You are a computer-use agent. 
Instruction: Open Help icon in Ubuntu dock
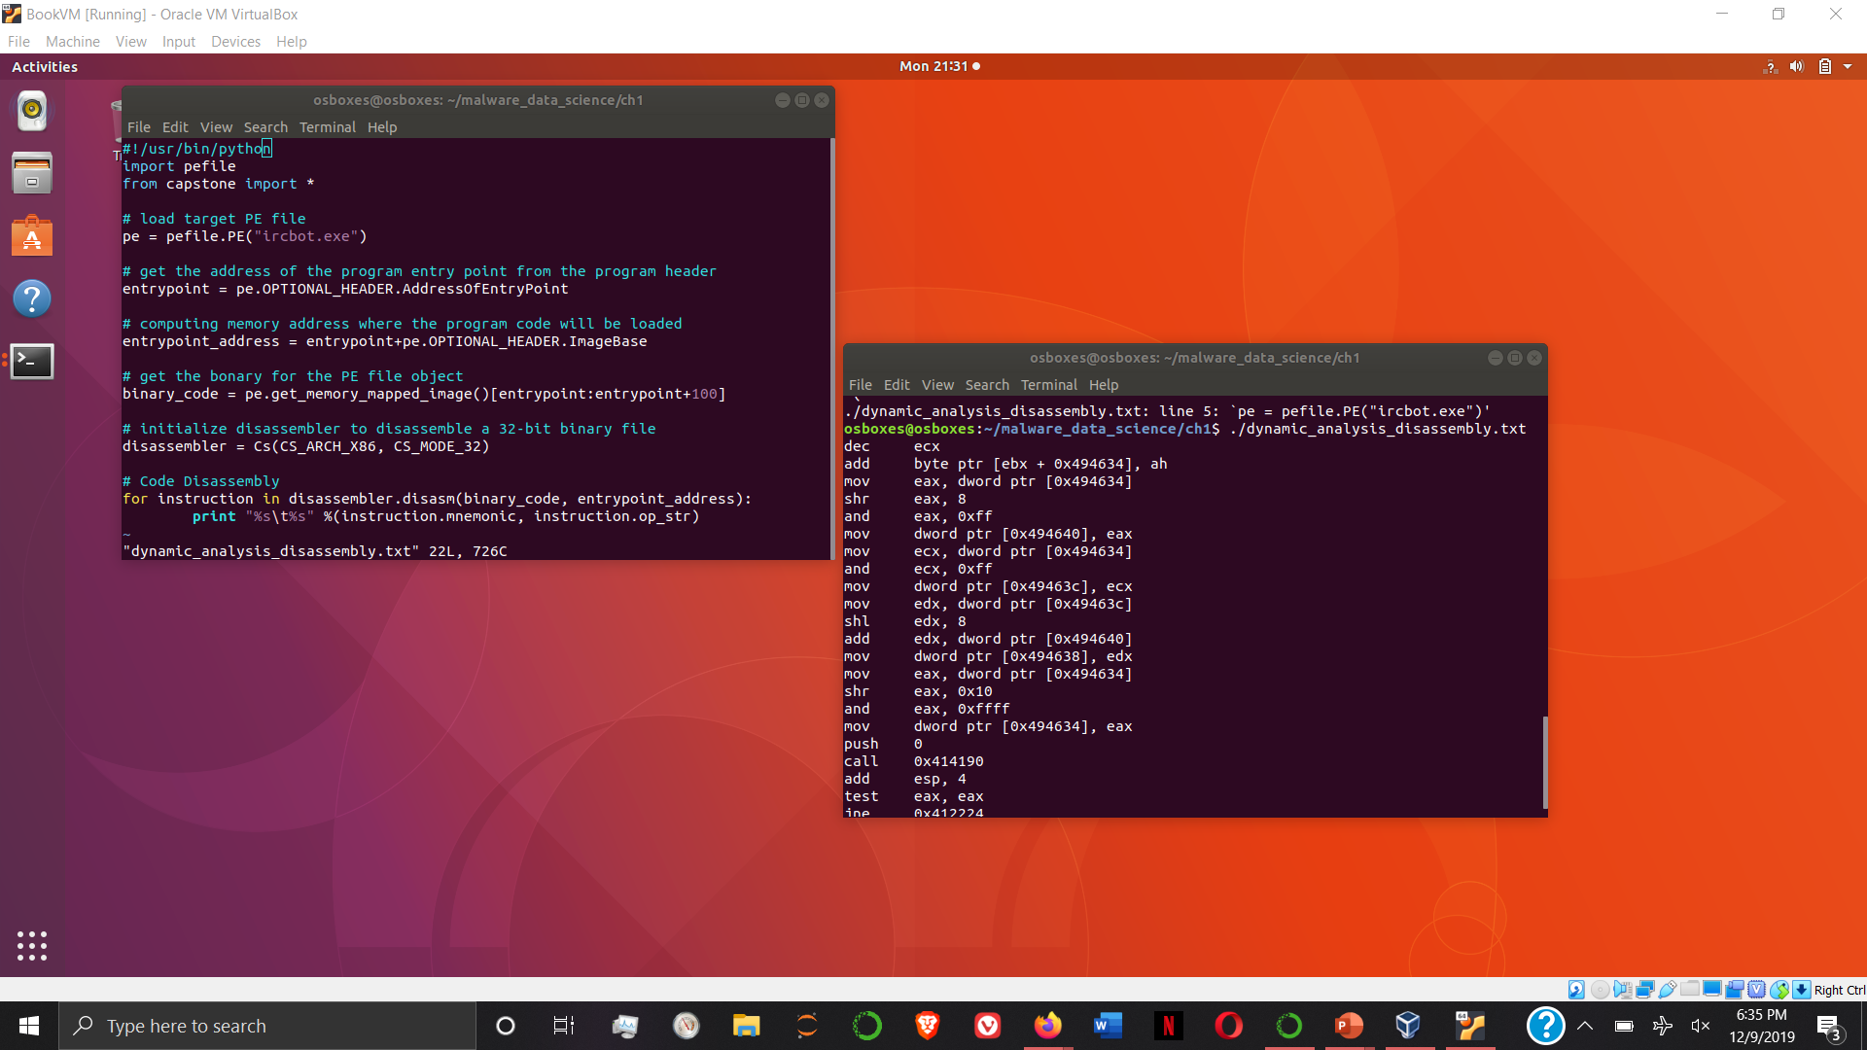point(32,298)
